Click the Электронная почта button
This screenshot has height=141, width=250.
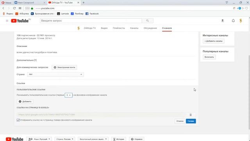click(64, 67)
